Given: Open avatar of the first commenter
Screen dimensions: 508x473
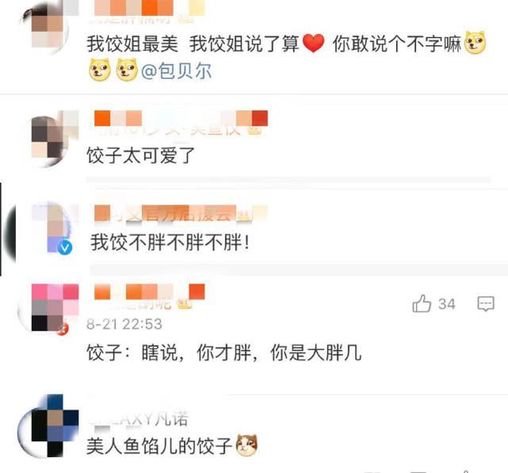Looking at the screenshot, I should click(x=48, y=28).
